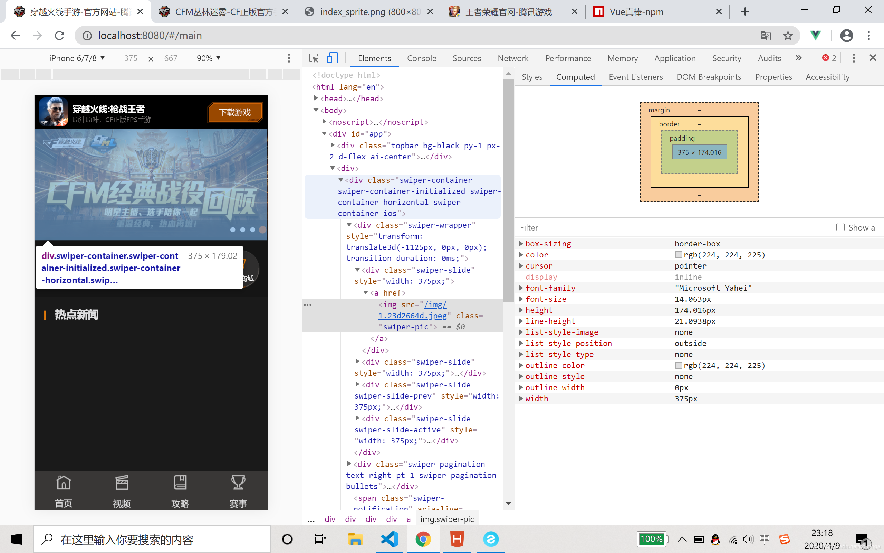
Task: Collapse the body element node
Action: click(x=316, y=110)
